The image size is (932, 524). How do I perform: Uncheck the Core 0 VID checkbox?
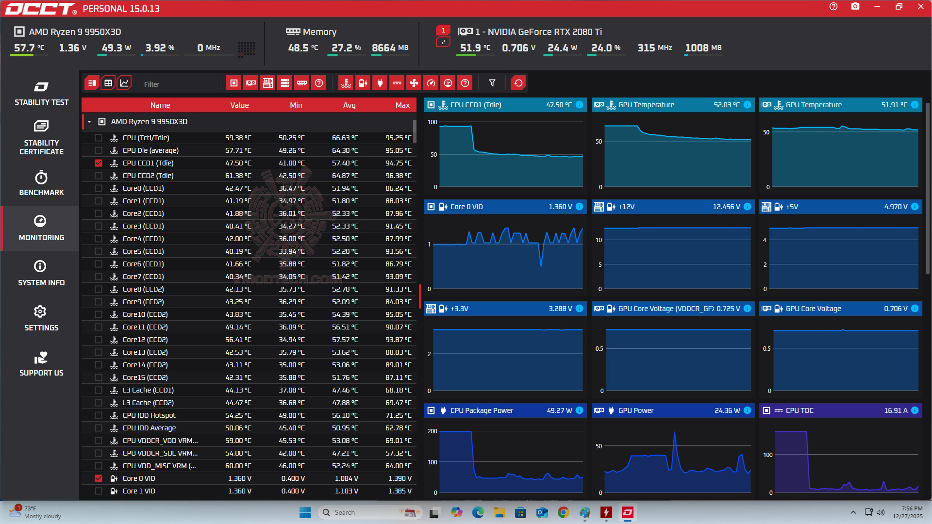[99, 478]
